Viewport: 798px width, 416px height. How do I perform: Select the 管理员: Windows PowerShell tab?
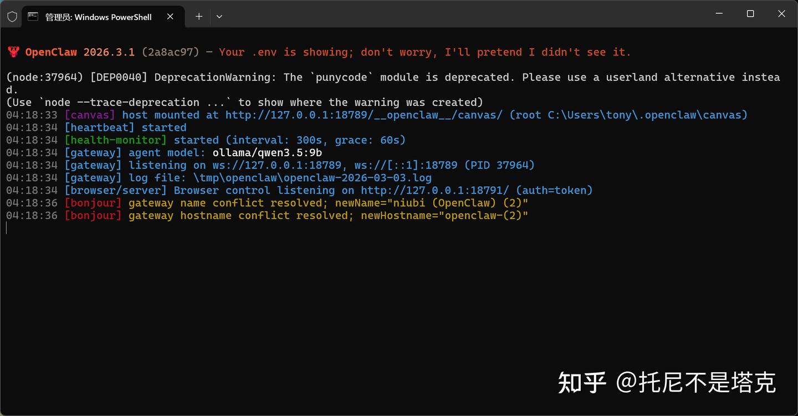(x=98, y=17)
